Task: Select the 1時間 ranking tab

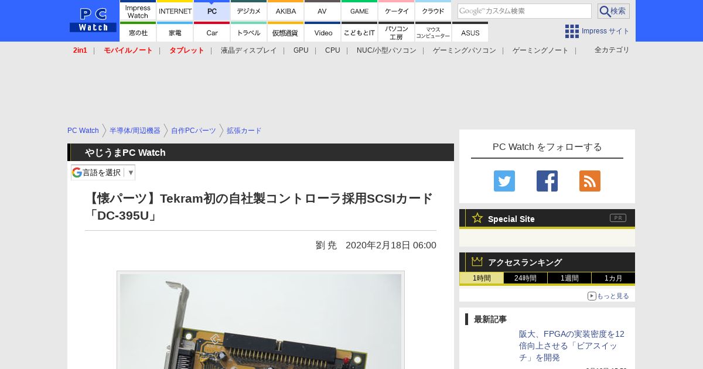Action: [x=482, y=278]
